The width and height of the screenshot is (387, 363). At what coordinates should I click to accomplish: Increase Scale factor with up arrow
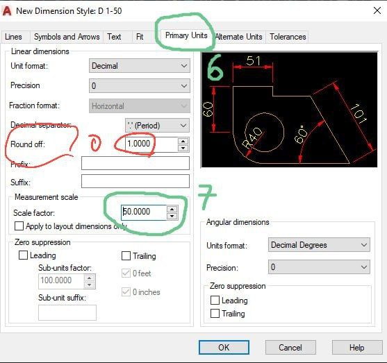click(172, 210)
